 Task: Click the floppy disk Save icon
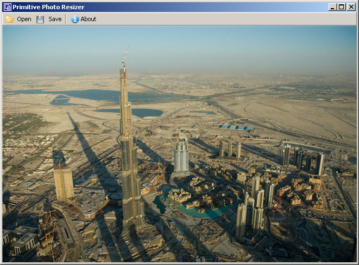click(40, 19)
